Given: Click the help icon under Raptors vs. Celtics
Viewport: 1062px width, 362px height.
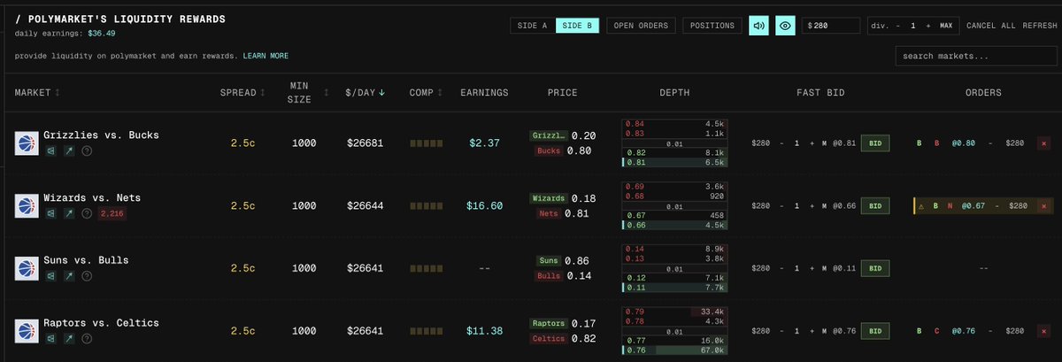Looking at the screenshot, I should tap(87, 339).
